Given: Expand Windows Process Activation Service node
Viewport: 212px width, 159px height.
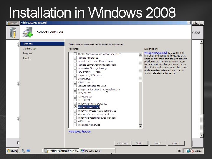Looking at the screenshot, I should (71, 111).
